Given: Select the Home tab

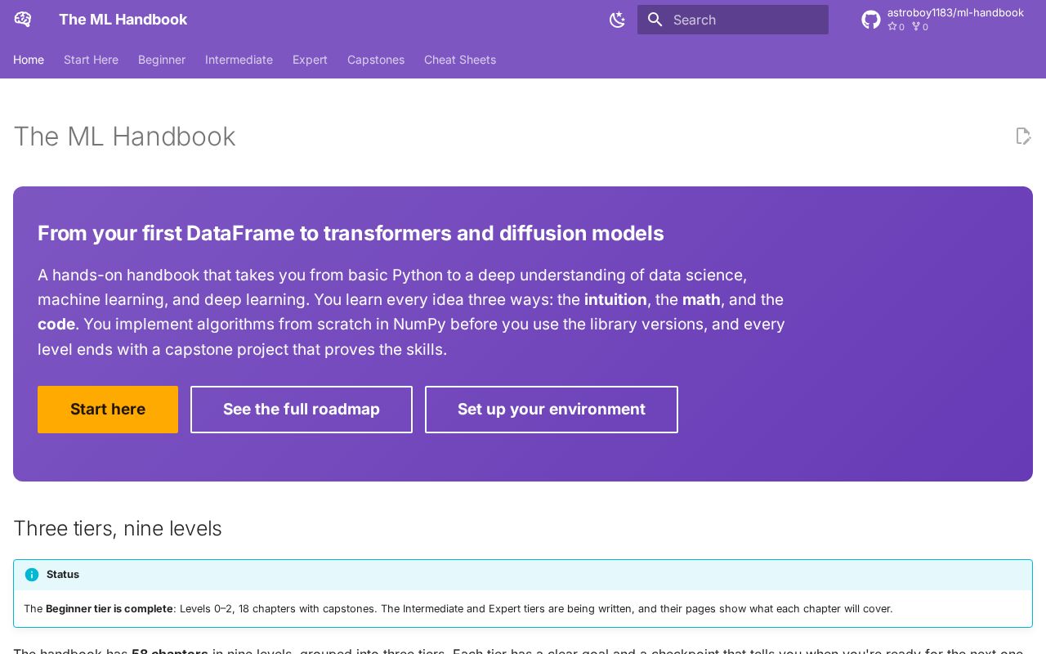Looking at the screenshot, I should (x=29, y=60).
